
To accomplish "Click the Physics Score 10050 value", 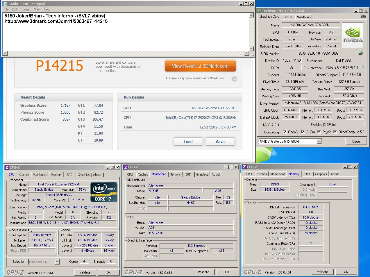I will [65, 112].
